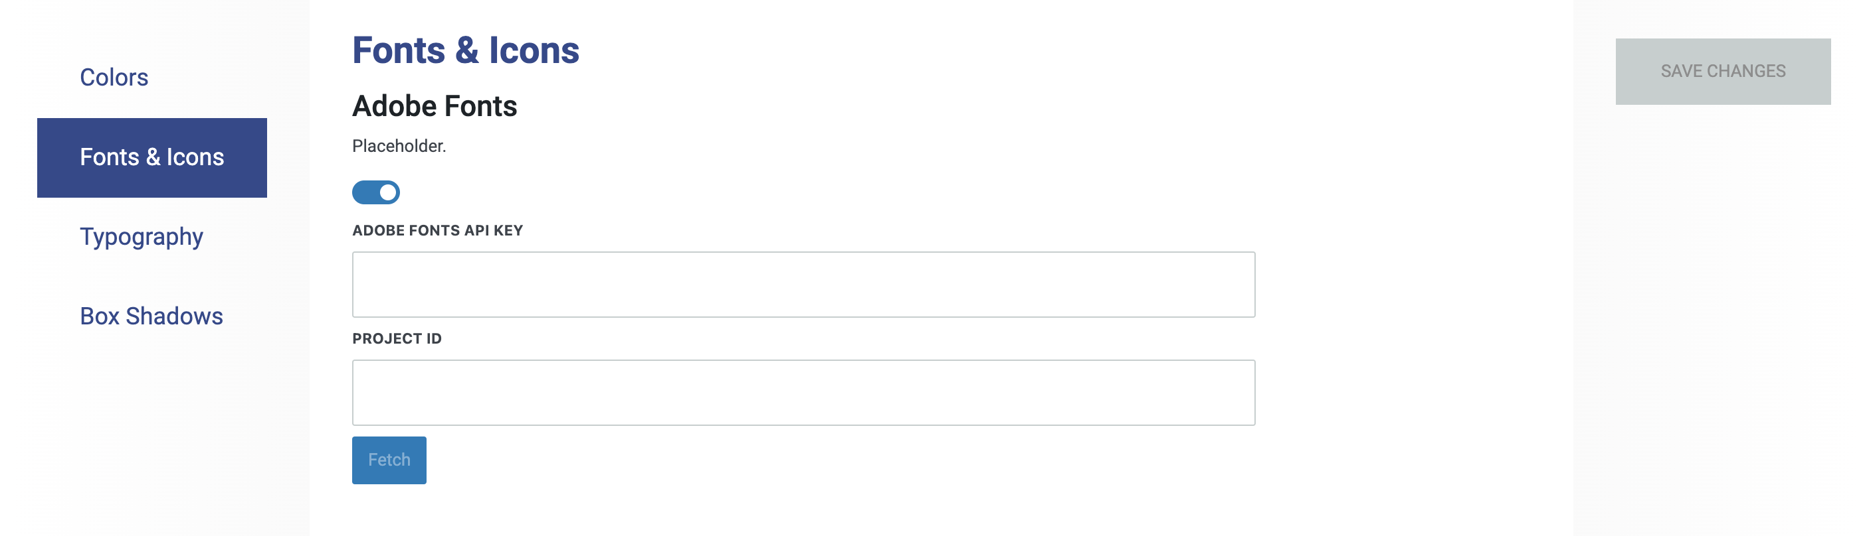Click the Adobe Fonts API Key input field
Screen dimensions: 1871x536
(803, 285)
